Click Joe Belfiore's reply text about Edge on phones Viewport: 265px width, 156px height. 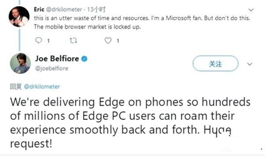(x=130, y=123)
